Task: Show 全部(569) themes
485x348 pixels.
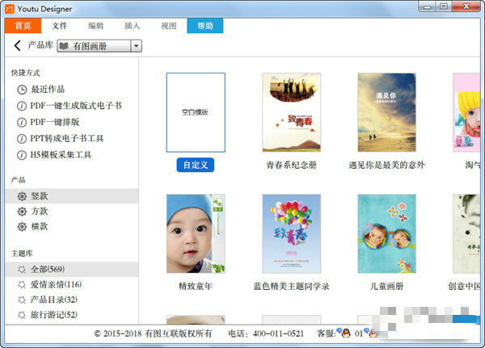Action: click(x=72, y=270)
